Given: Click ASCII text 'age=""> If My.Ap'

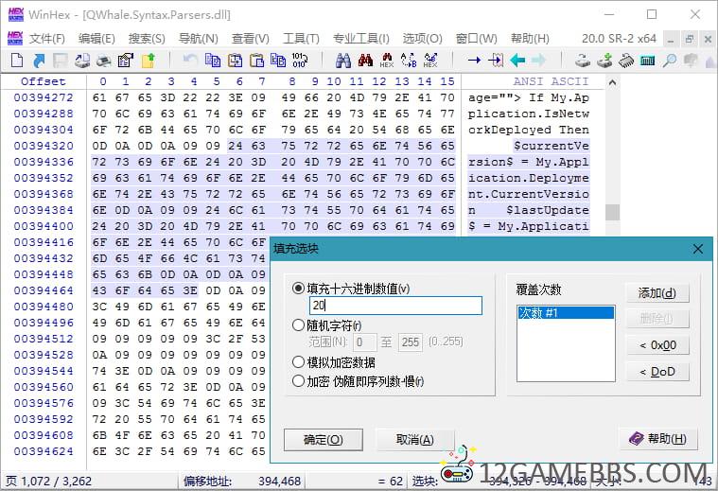Looking at the screenshot, I should 529,97.
